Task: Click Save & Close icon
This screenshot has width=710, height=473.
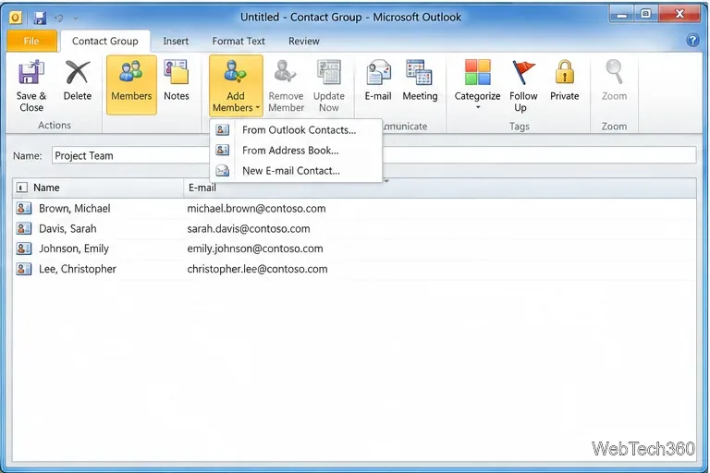Action: [x=31, y=72]
